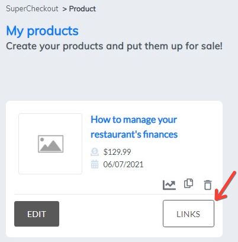This screenshot has width=238, height=242.
Task: Click the My products heading
Action: click(43, 31)
